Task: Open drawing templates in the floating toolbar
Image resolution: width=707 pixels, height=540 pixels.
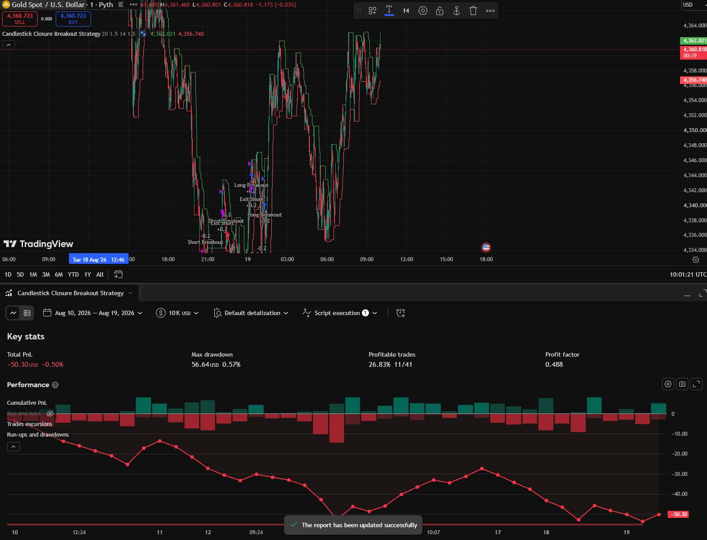Action: click(373, 11)
